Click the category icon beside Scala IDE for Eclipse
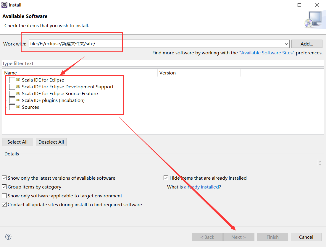 click(x=18, y=80)
